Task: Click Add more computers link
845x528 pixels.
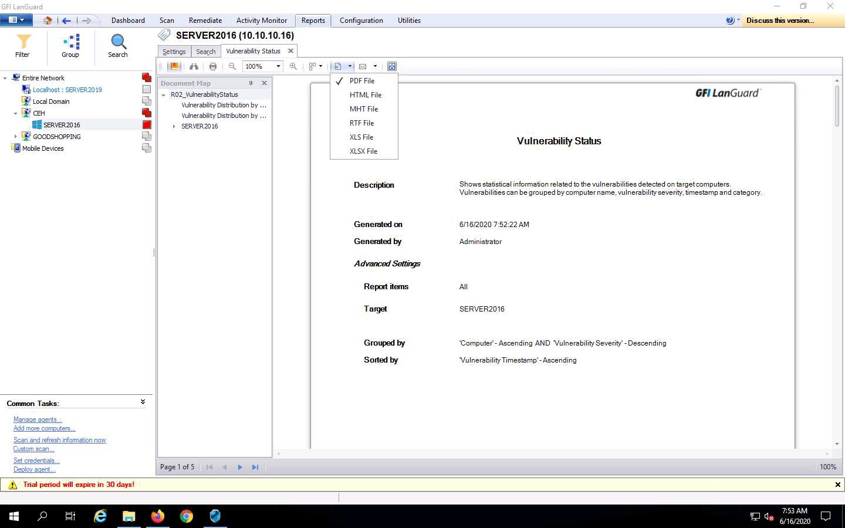Action: [45, 428]
